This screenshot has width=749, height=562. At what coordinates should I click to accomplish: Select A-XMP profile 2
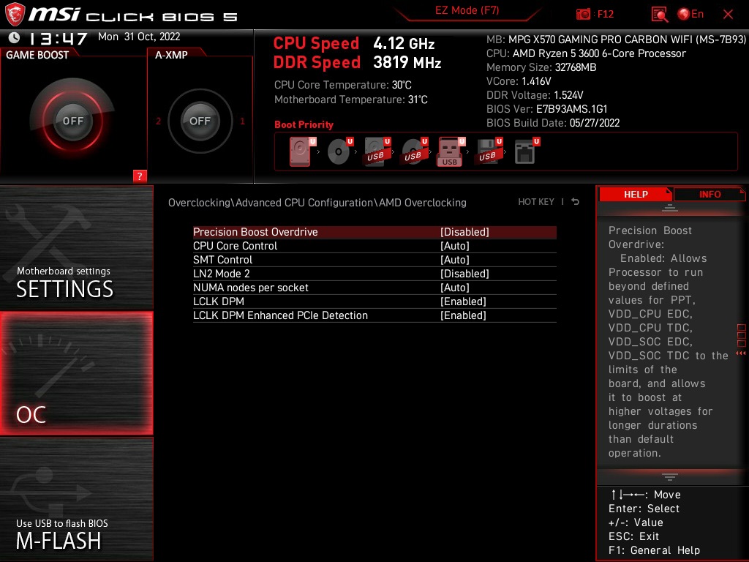tap(158, 121)
